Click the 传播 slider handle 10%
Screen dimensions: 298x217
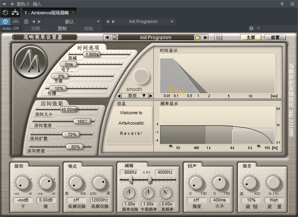[x=58, y=88]
